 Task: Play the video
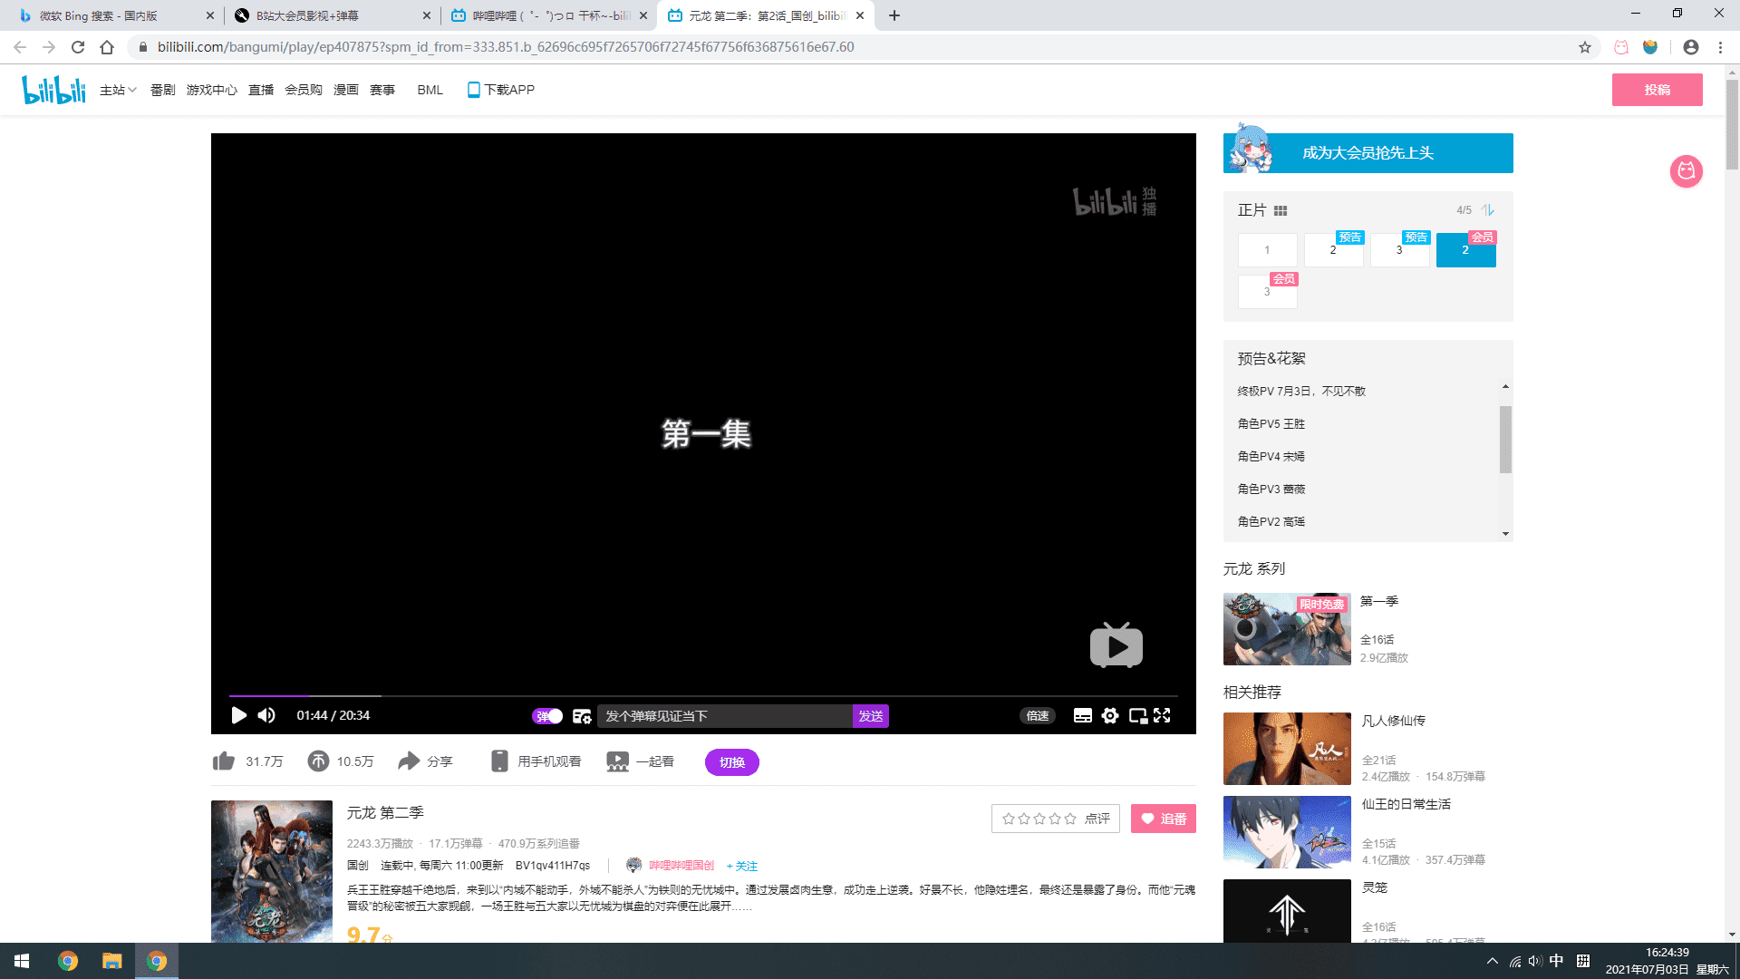coord(238,715)
